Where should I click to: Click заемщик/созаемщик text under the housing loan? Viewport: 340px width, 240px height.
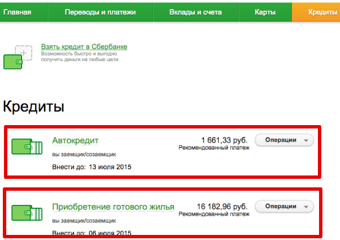click(83, 220)
